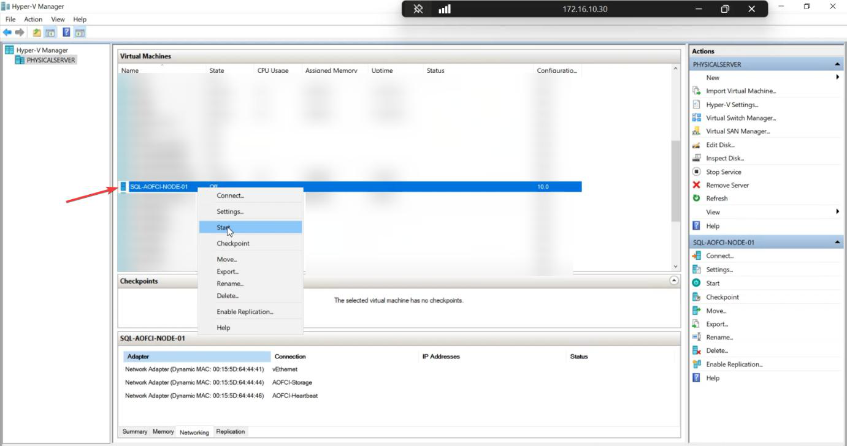Click Inspect Disk icon in Actions pane

(x=696, y=158)
